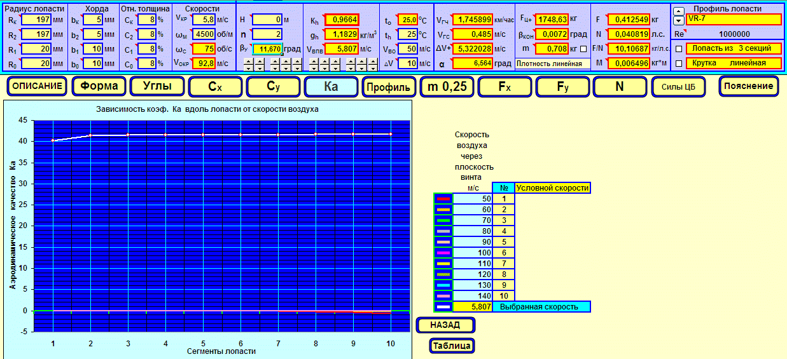Image resolution: width=787 pixels, height=359 pixels.
Task: Click the Re 1000000 value
Action: coord(734,34)
